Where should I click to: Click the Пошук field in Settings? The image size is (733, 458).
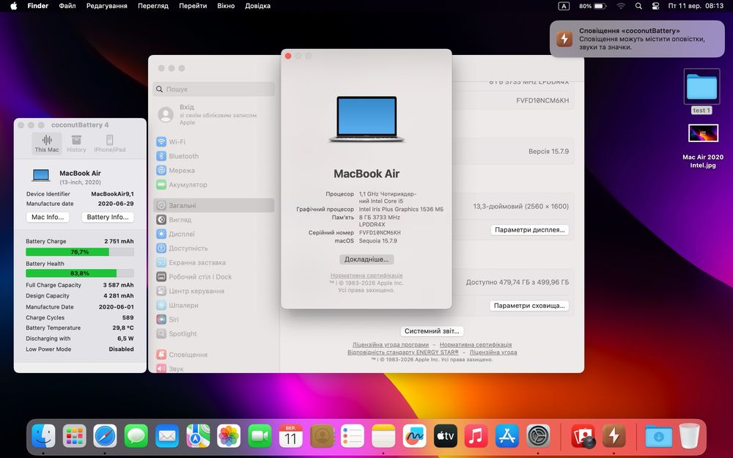214,89
